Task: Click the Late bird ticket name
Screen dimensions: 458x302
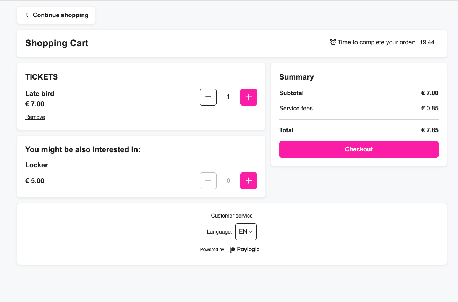Action: tap(40, 94)
